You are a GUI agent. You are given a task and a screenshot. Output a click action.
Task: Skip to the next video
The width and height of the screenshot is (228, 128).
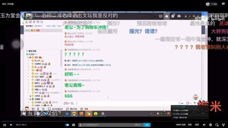pyautogui.click(x=11, y=125)
